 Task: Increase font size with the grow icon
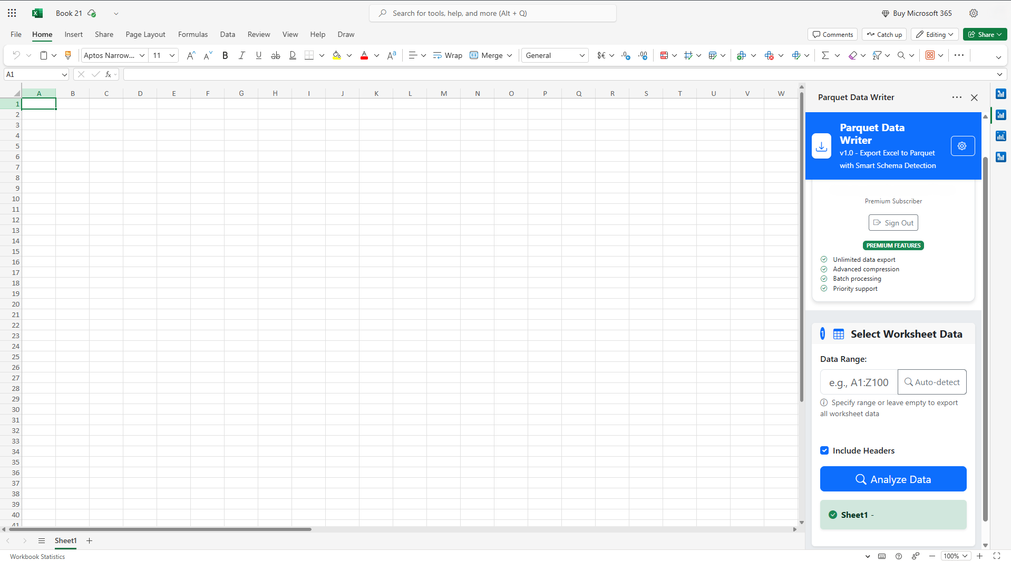point(191,55)
